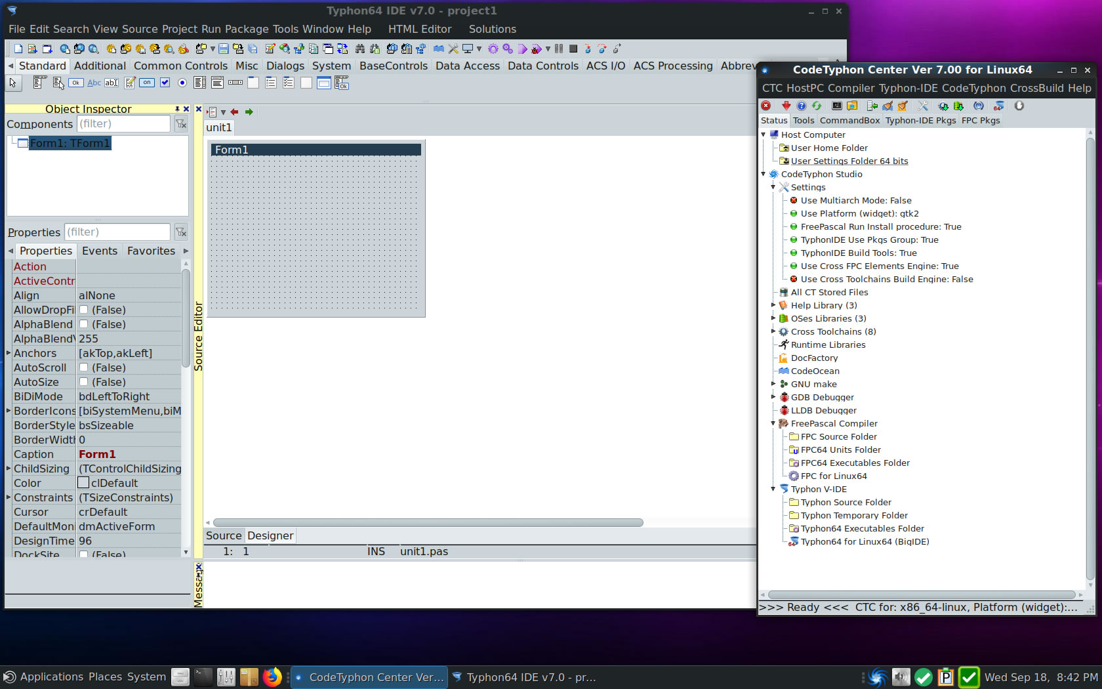
Task: Open the terminal icon in CodeTyphon Center toolbar
Action: pyautogui.click(x=837, y=106)
